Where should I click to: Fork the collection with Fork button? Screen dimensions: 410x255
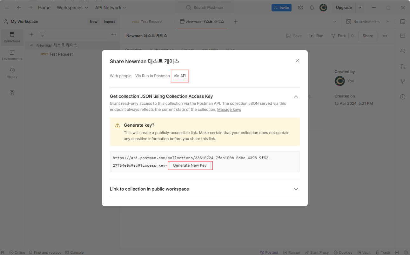tap(338, 36)
